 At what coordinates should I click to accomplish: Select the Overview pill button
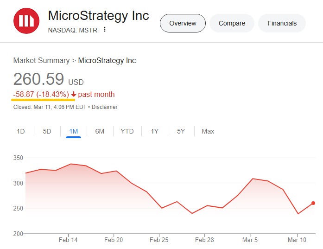(x=183, y=23)
